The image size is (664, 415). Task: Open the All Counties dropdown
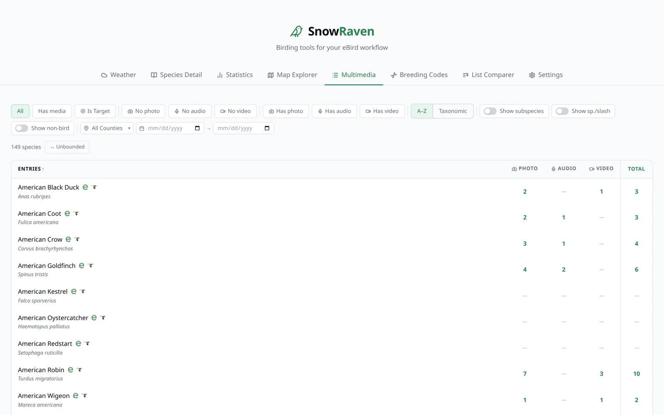[107, 128]
